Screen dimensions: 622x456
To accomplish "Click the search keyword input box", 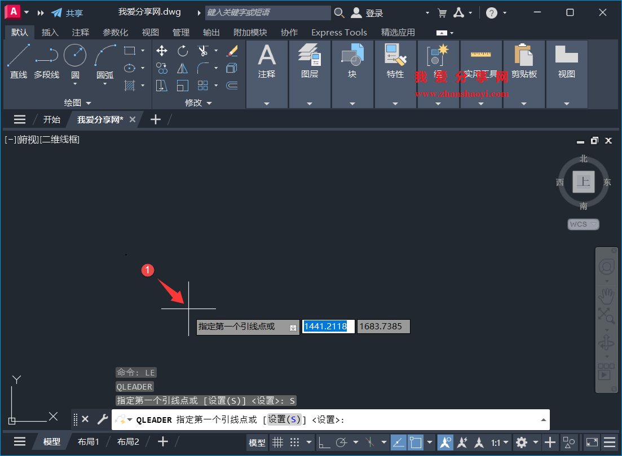I will 268,13.
